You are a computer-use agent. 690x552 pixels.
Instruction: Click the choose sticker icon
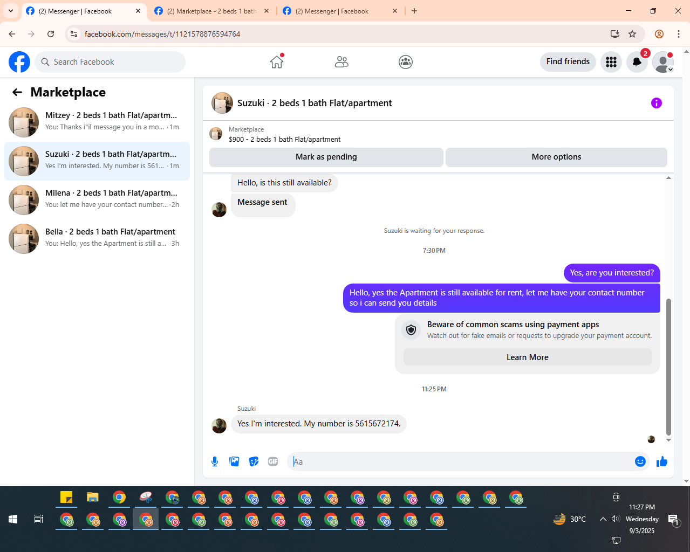(x=254, y=461)
